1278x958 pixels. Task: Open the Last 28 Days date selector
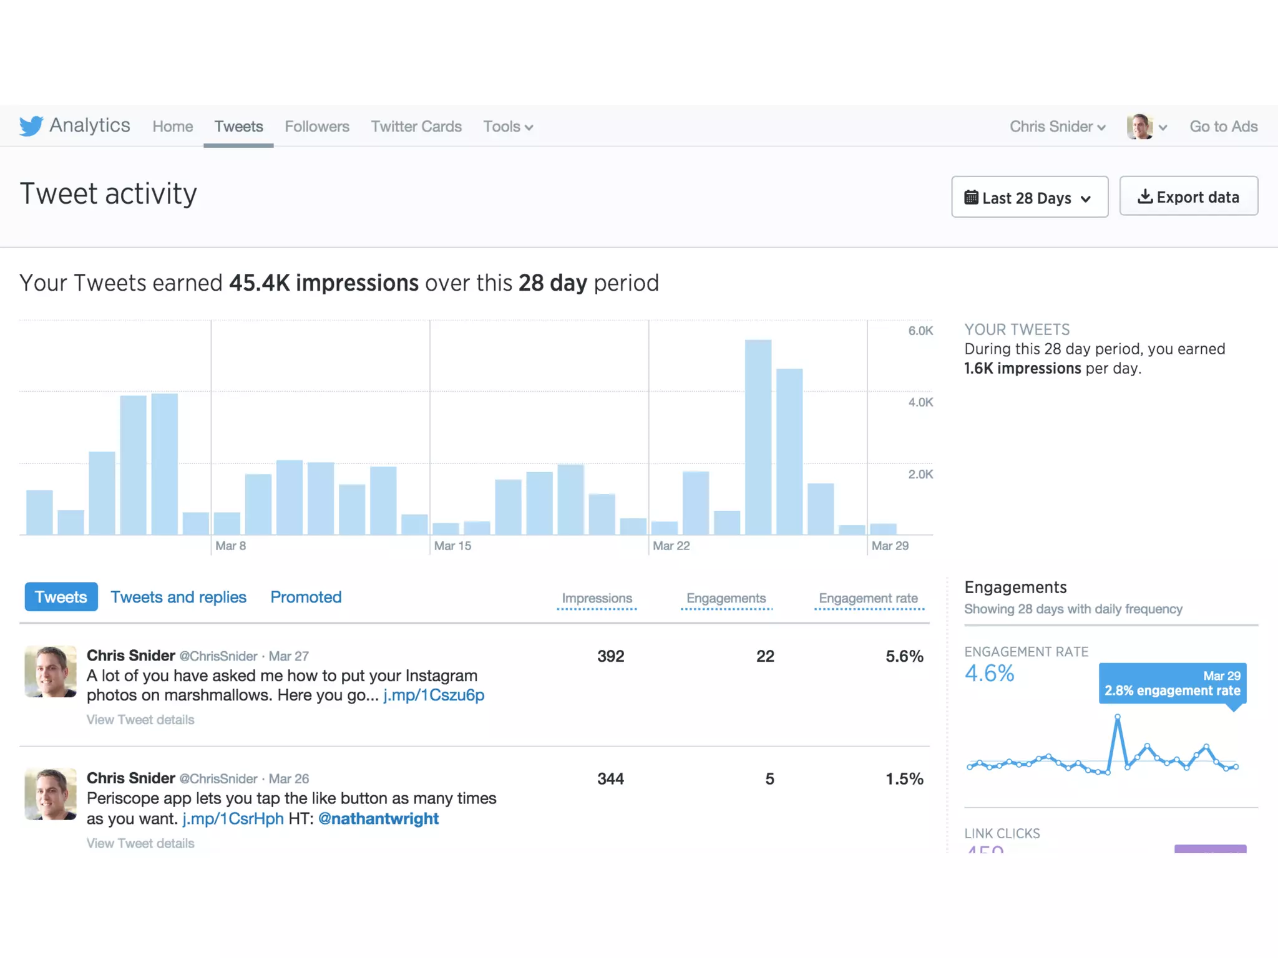click(x=1029, y=198)
